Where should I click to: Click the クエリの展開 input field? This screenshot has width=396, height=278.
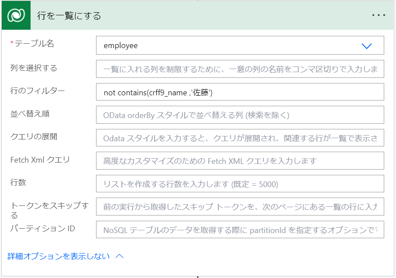[x=240, y=138]
